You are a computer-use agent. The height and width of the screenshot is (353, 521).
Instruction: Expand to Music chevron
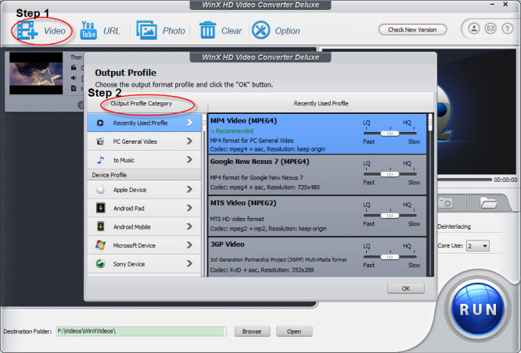[189, 160]
